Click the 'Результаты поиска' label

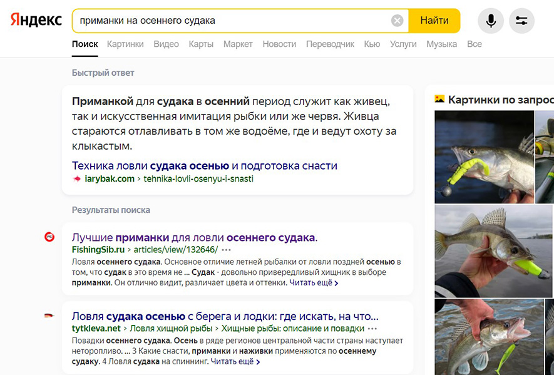pos(111,210)
